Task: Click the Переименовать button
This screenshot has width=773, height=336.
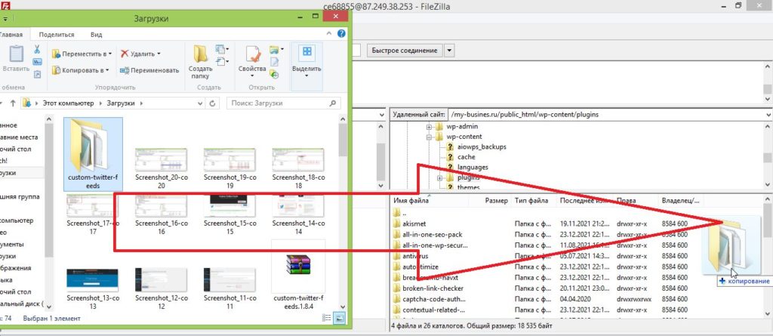Action: click(x=149, y=70)
